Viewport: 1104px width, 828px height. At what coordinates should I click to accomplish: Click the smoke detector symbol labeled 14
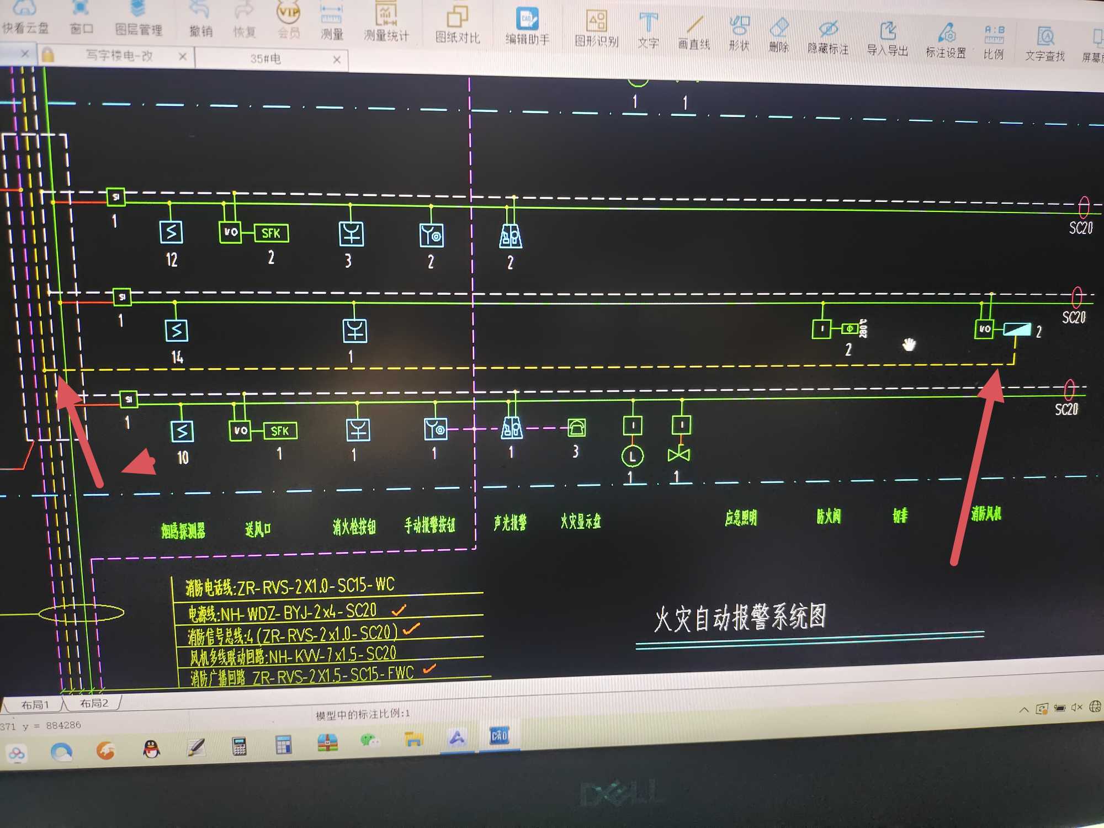pyautogui.click(x=176, y=331)
